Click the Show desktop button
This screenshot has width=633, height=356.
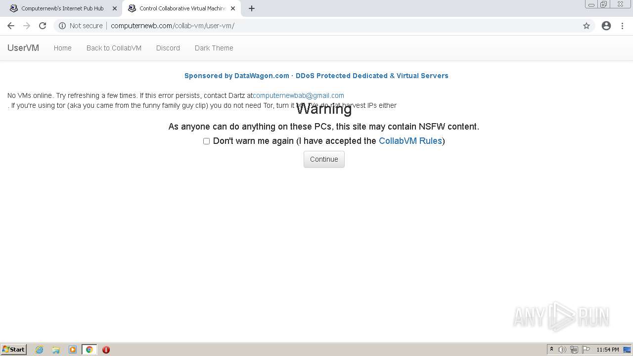pos(628,350)
